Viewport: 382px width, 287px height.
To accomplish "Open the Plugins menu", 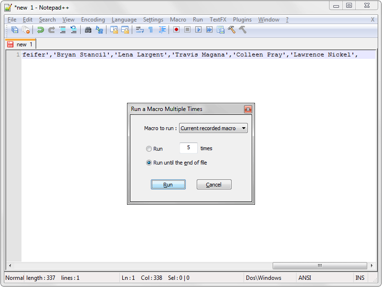I will [242, 20].
